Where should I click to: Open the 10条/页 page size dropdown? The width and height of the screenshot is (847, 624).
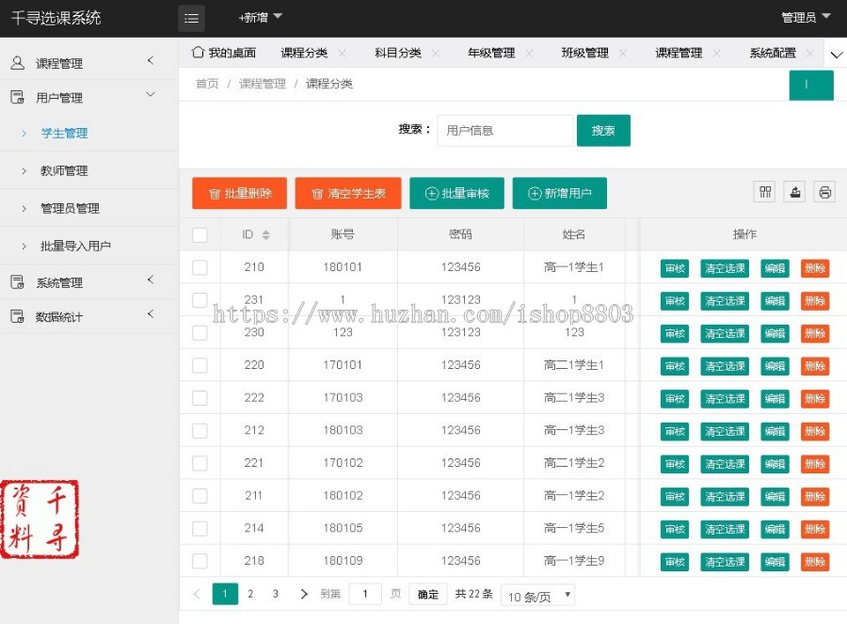click(537, 597)
